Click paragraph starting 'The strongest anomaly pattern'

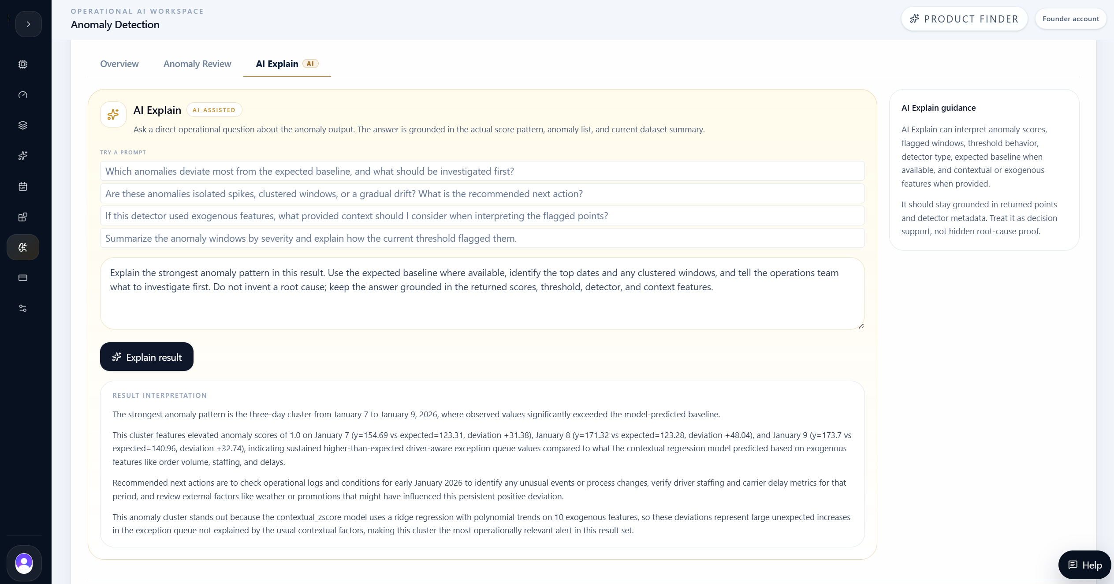pos(416,415)
